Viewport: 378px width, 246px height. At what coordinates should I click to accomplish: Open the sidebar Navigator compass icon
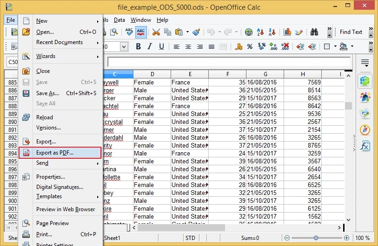(365, 130)
